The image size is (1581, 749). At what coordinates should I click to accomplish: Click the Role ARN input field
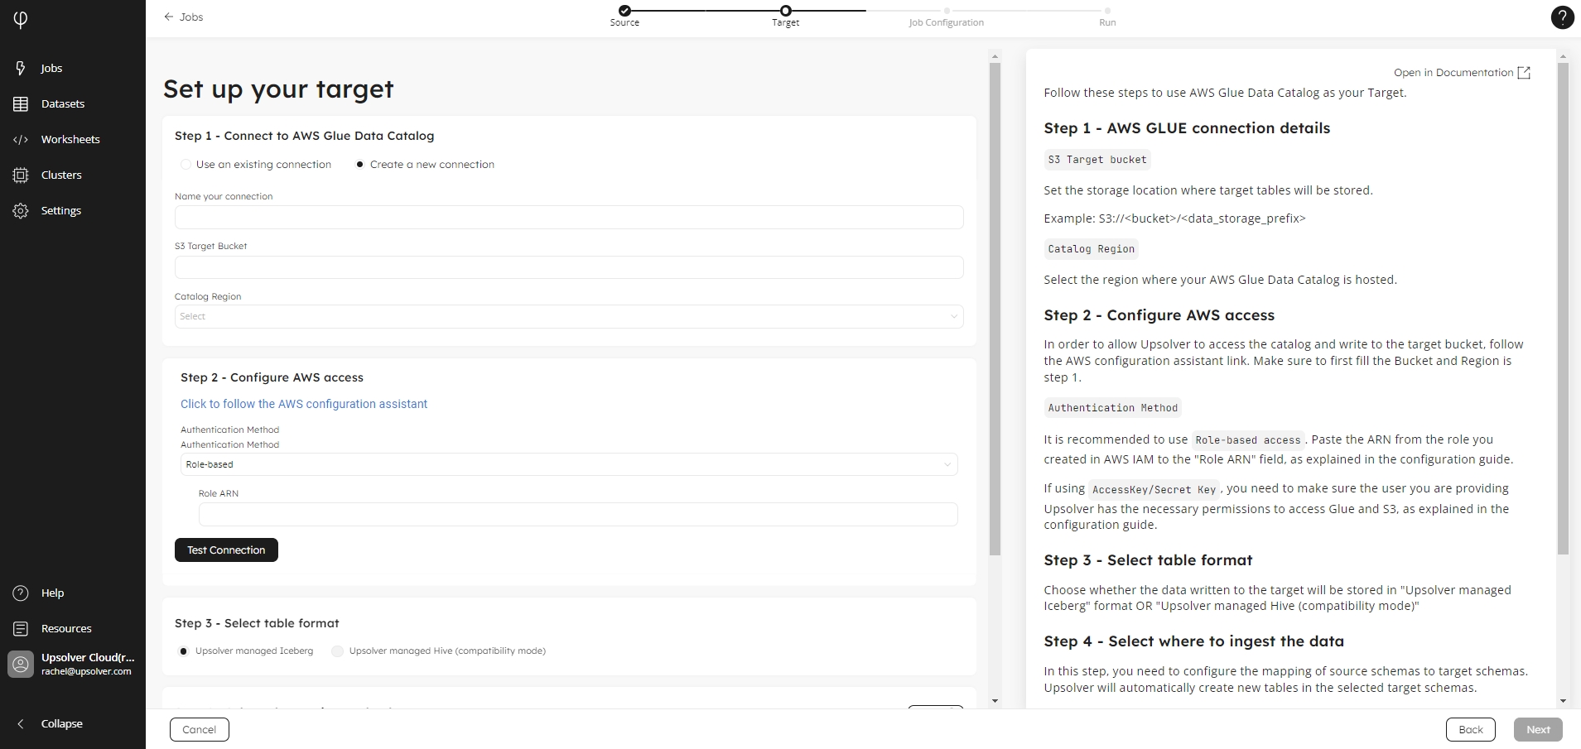click(577, 514)
